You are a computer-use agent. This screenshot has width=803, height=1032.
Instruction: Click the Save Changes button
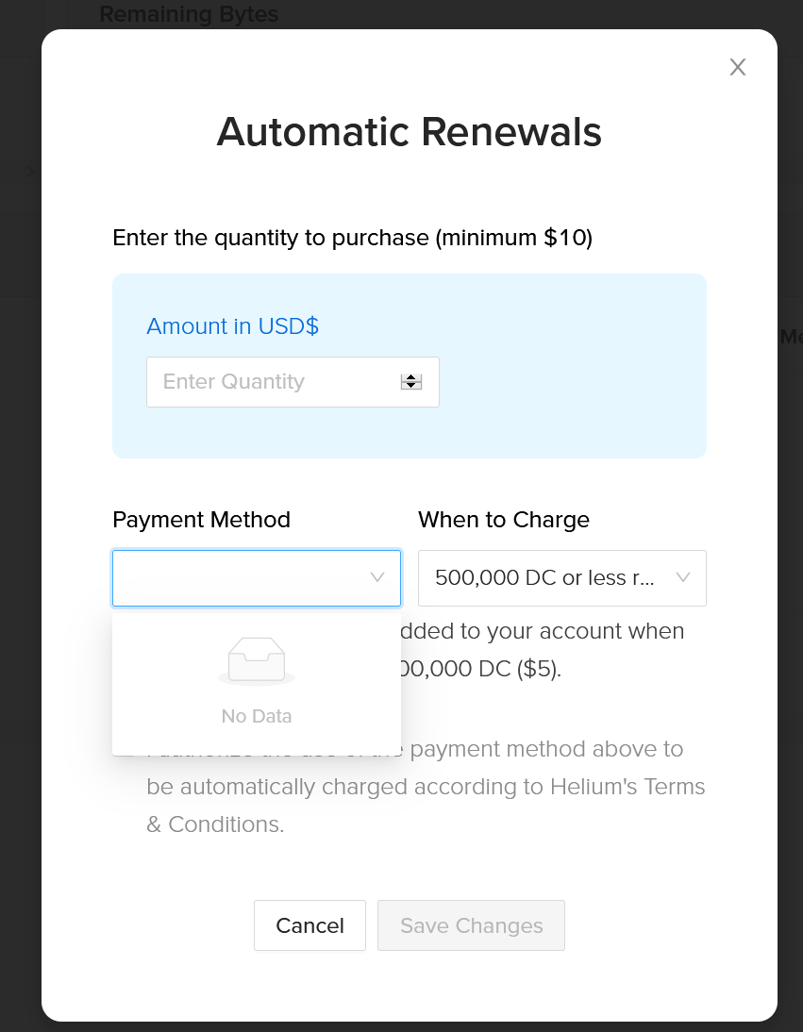[471, 925]
